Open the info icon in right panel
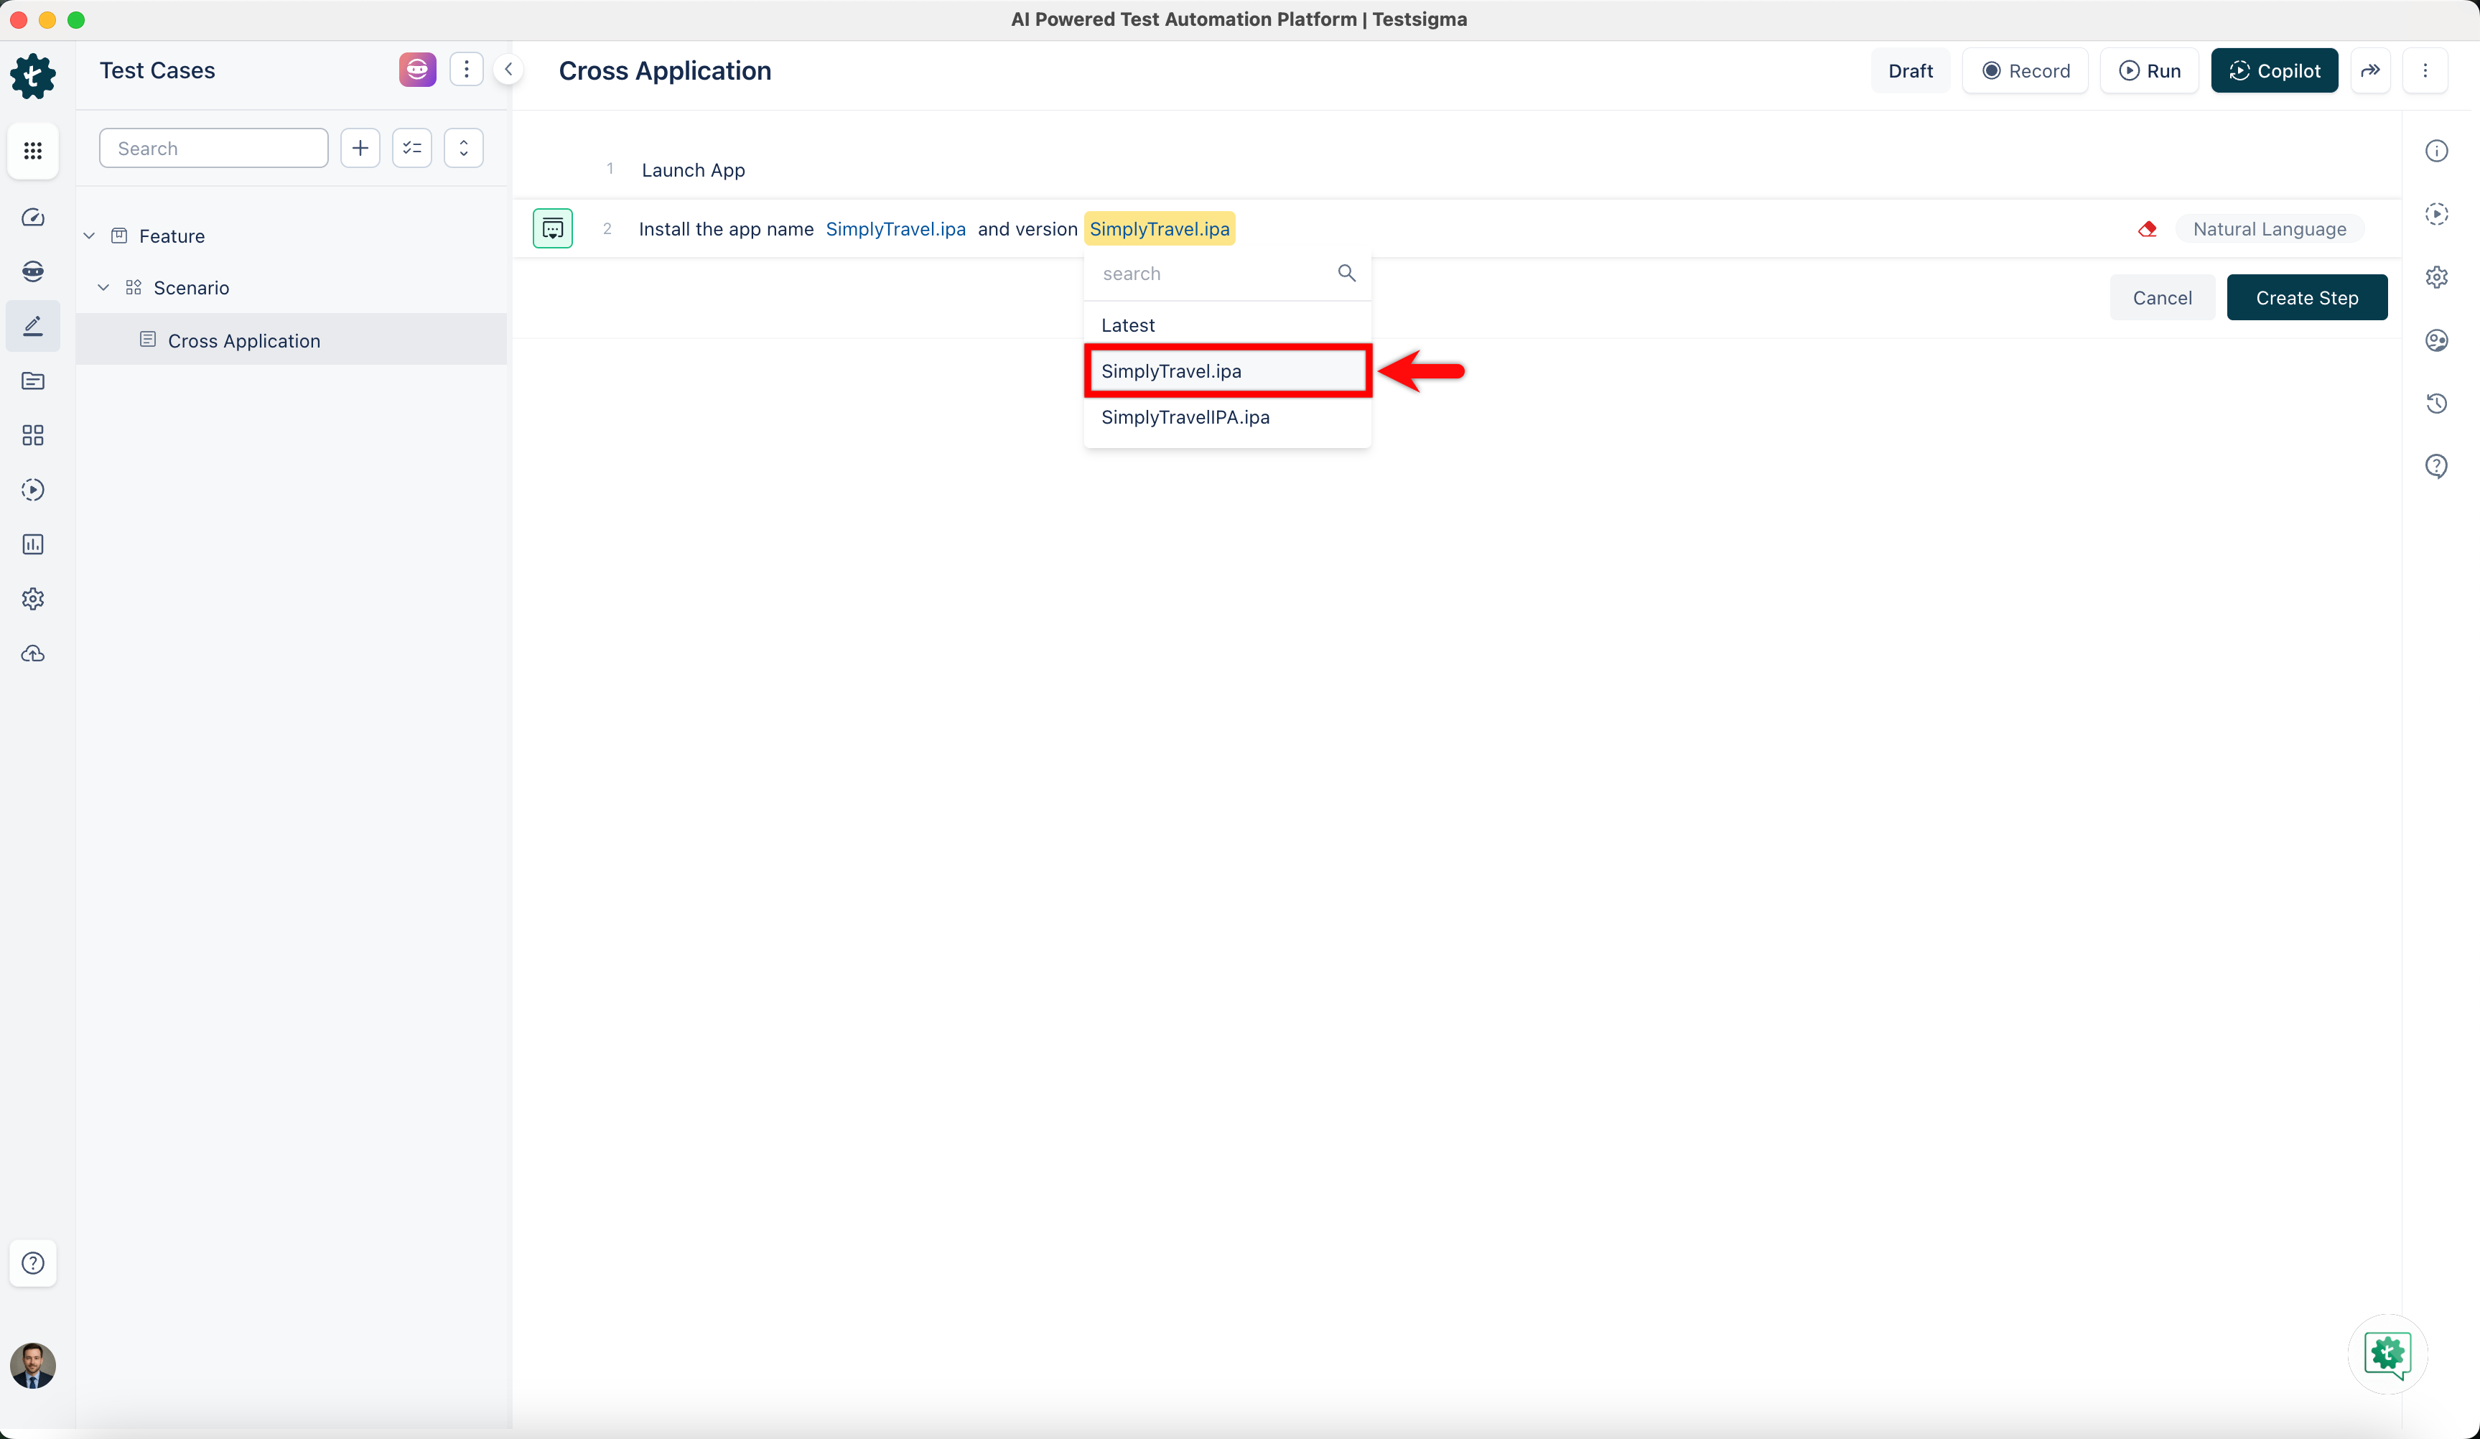The image size is (2480, 1439). 2437,151
